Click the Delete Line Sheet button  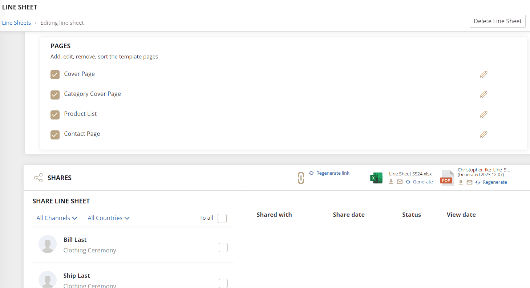point(498,21)
